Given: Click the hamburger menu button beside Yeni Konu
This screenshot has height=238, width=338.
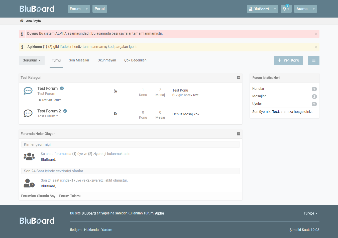Looking at the screenshot, I should click(314, 60).
